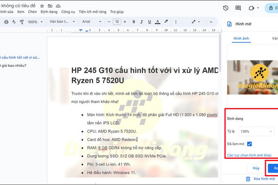Open the more options three dots
This screenshot has height=185, width=278.
pos(176,22)
